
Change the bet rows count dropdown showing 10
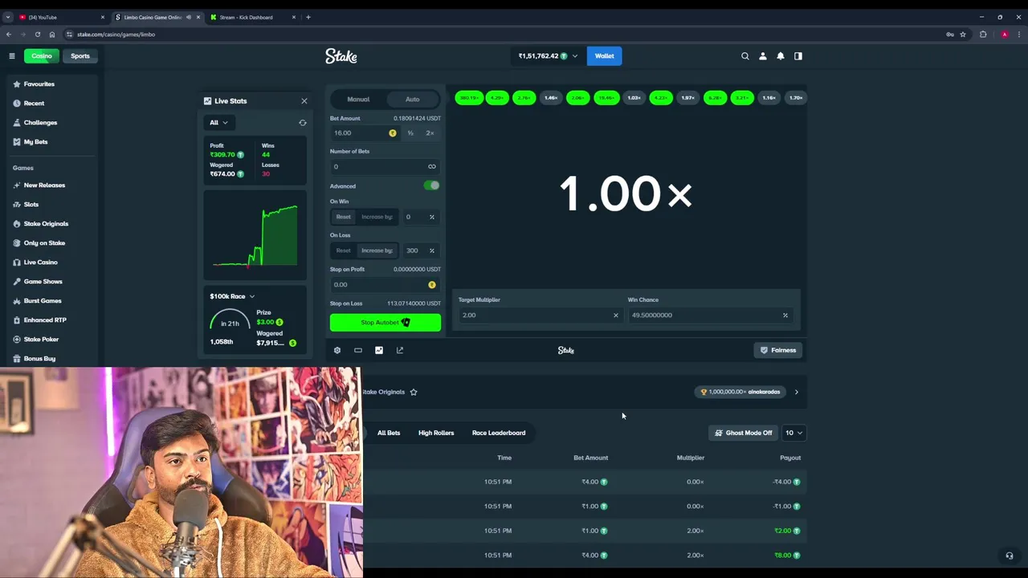point(793,433)
